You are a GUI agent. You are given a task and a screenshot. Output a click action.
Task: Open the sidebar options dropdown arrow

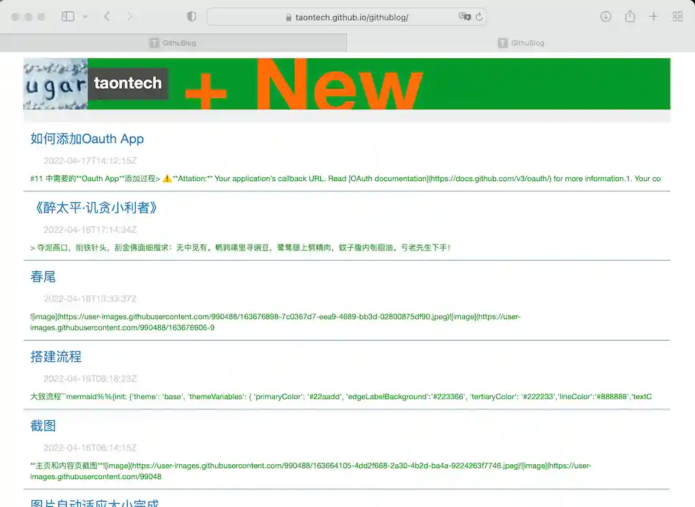pyautogui.click(x=85, y=17)
